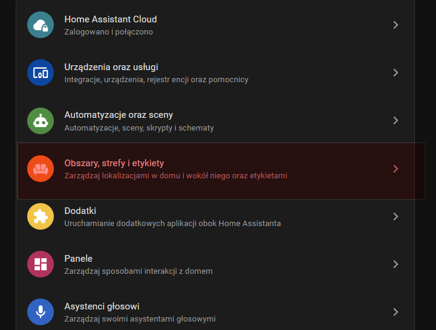Click the yellow puzzle piece add-ons icon
This screenshot has width=436, height=330.
pos(41,216)
